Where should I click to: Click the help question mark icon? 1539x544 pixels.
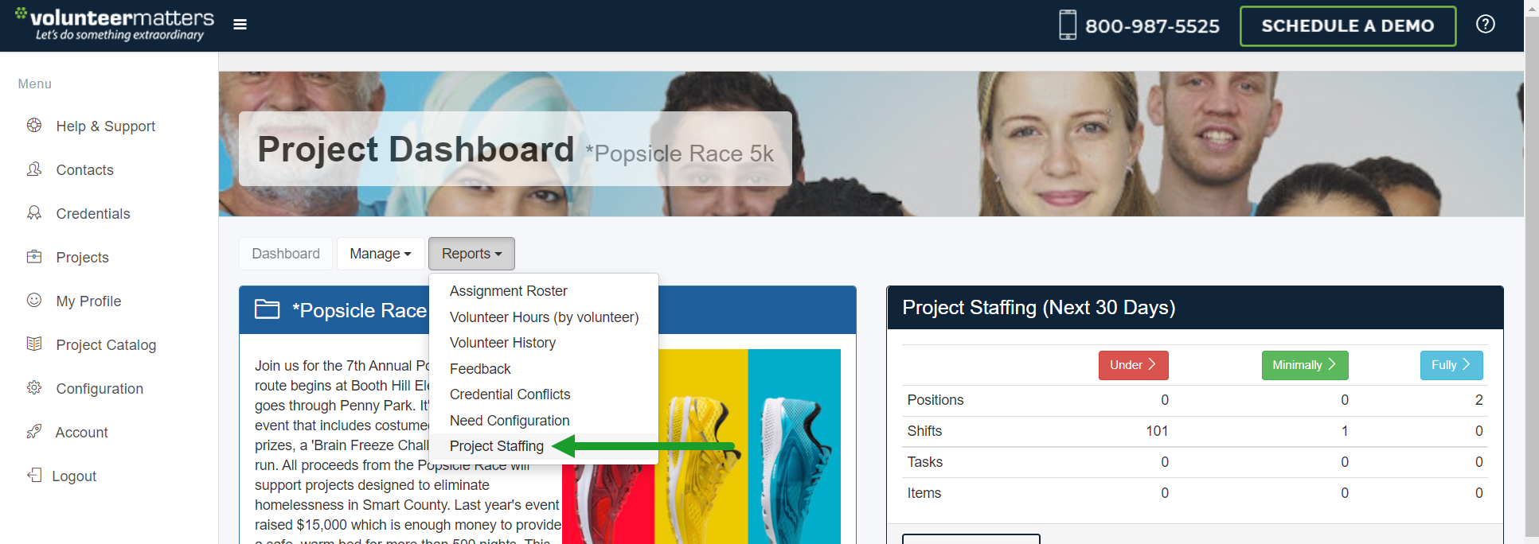tap(1485, 24)
